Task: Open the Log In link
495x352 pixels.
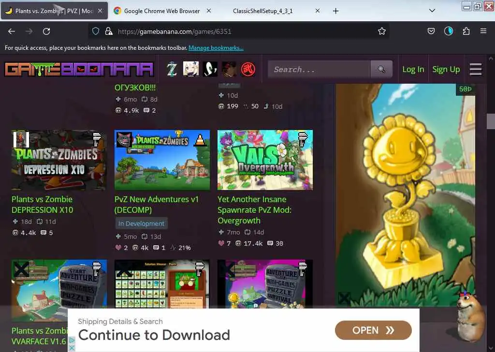Action: (413, 70)
